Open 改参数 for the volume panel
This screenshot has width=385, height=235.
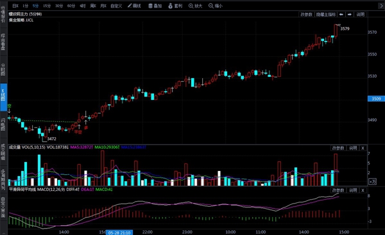(x=338, y=148)
